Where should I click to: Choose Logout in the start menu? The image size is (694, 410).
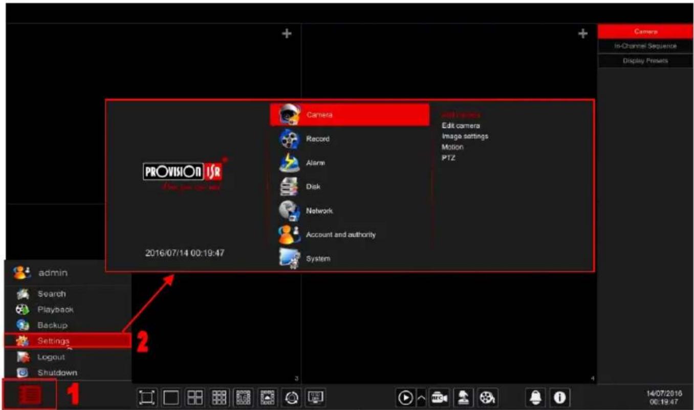point(68,357)
